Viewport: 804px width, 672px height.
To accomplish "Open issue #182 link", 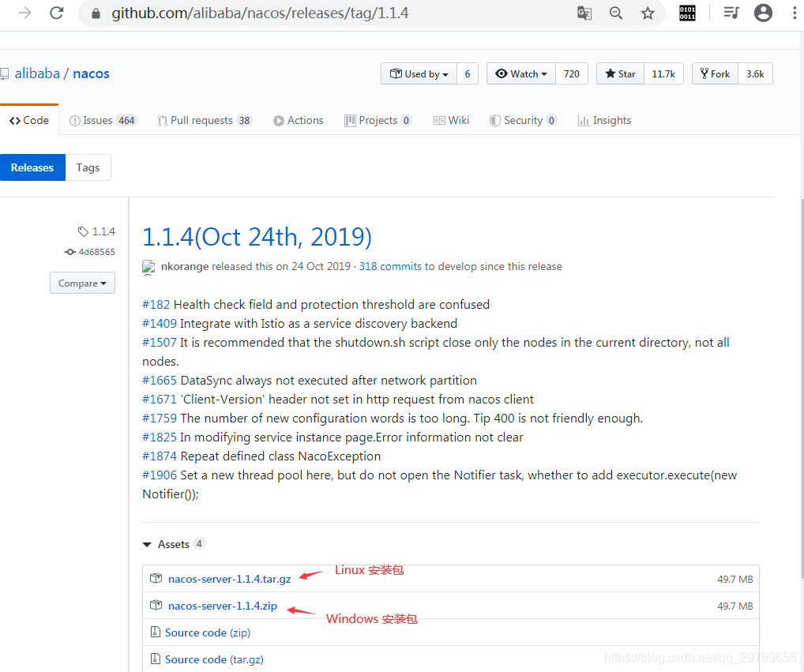I will 156,305.
